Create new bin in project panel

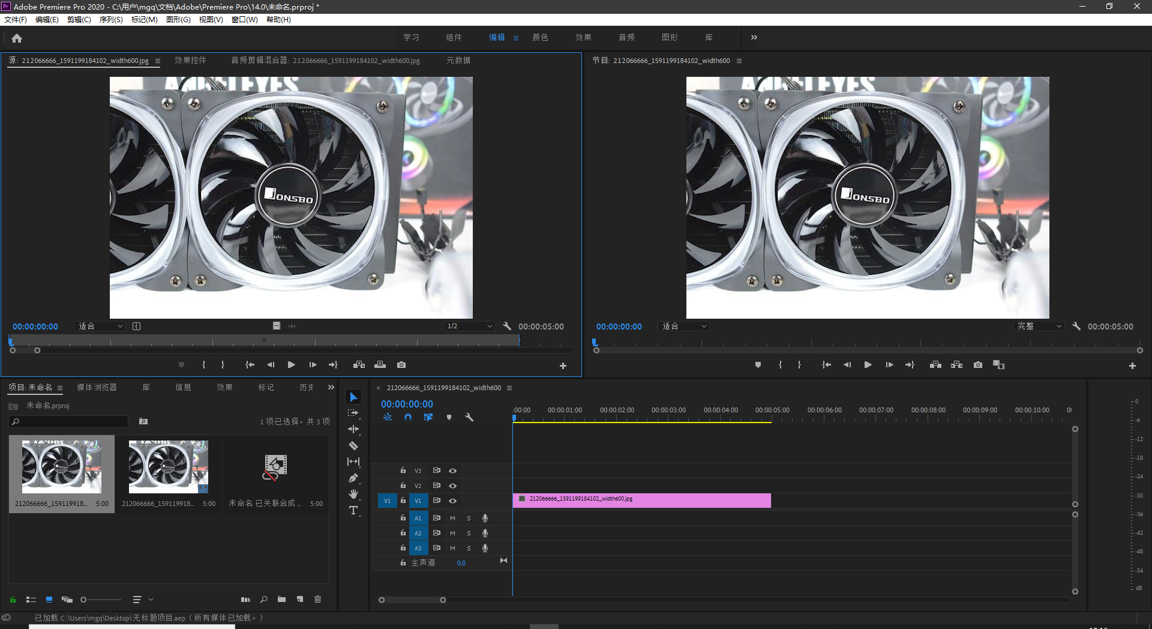point(281,599)
